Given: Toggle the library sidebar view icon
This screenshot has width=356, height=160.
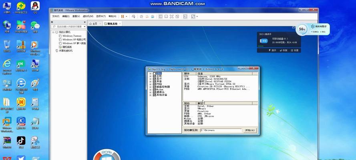Looking at the screenshot, I should (x=161, y=16).
